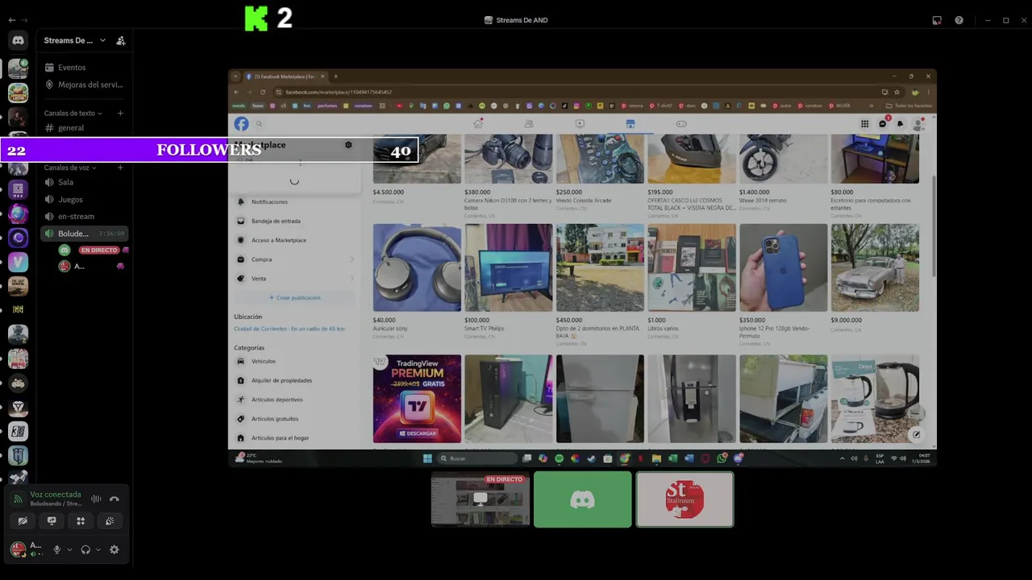Join the Juegos voice channel
1032x580 pixels.
(x=84, y=199)
